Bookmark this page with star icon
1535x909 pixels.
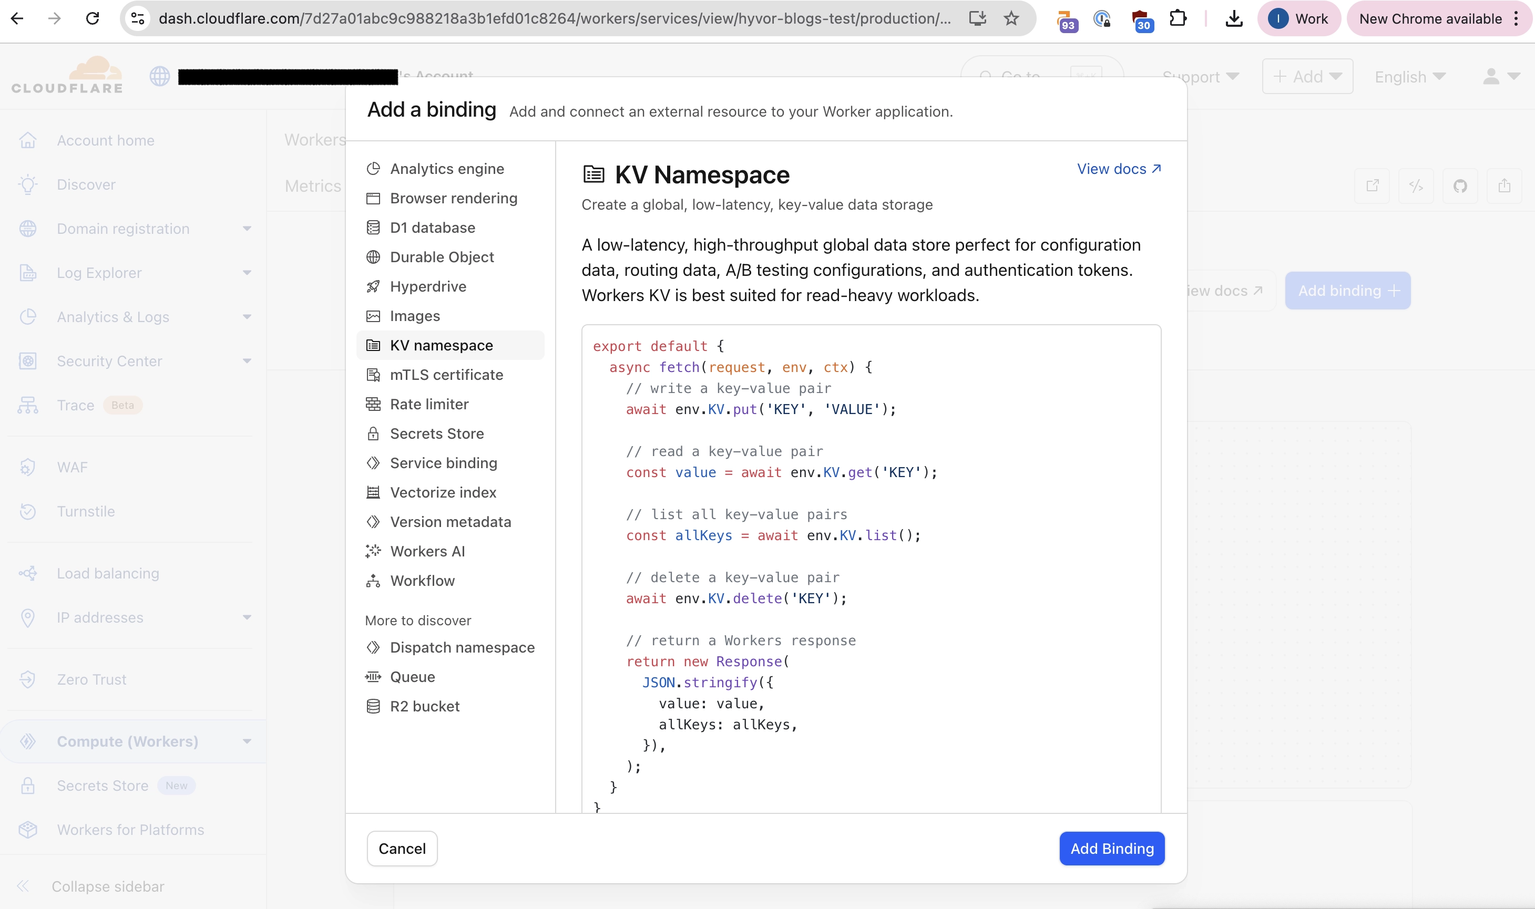click(1011, 18)
